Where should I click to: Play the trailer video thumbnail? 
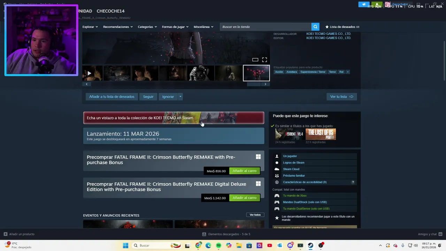pyautogui.click(x=92, y=73)
